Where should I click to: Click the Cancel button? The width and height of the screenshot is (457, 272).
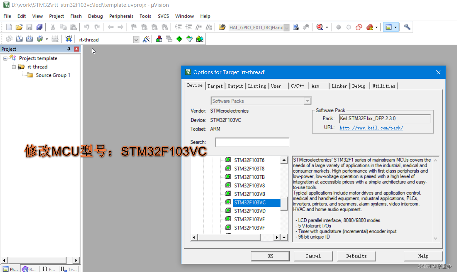[313, 256]
